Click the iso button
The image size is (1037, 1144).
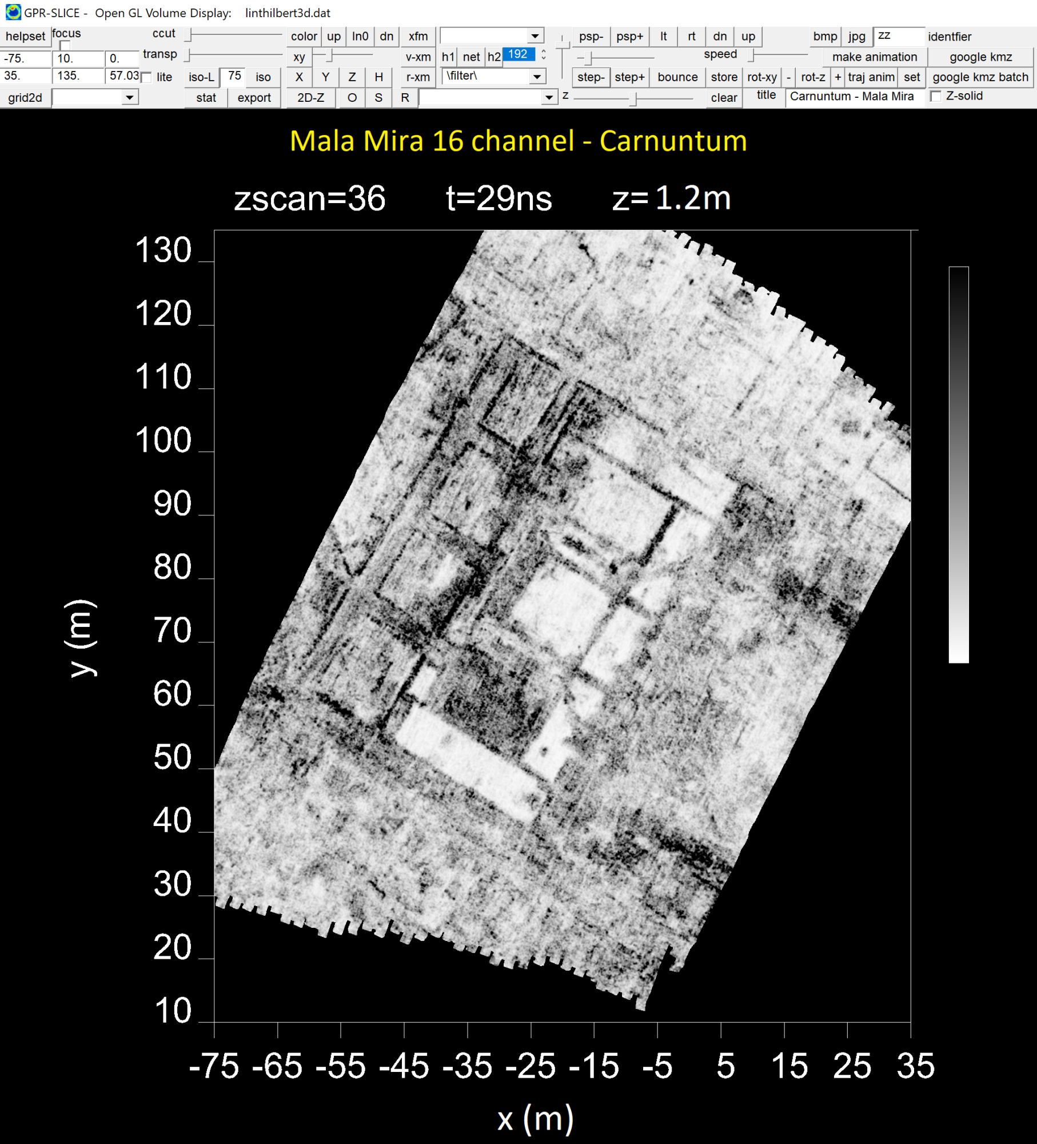pyautogui.click(x=263, y=77)
